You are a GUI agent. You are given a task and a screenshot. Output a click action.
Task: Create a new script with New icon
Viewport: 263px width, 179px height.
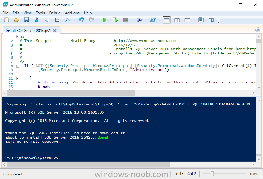[6, 20]
